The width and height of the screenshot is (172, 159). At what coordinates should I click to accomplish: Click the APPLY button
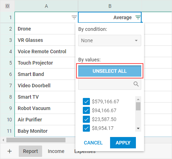(x=123, y=143)
